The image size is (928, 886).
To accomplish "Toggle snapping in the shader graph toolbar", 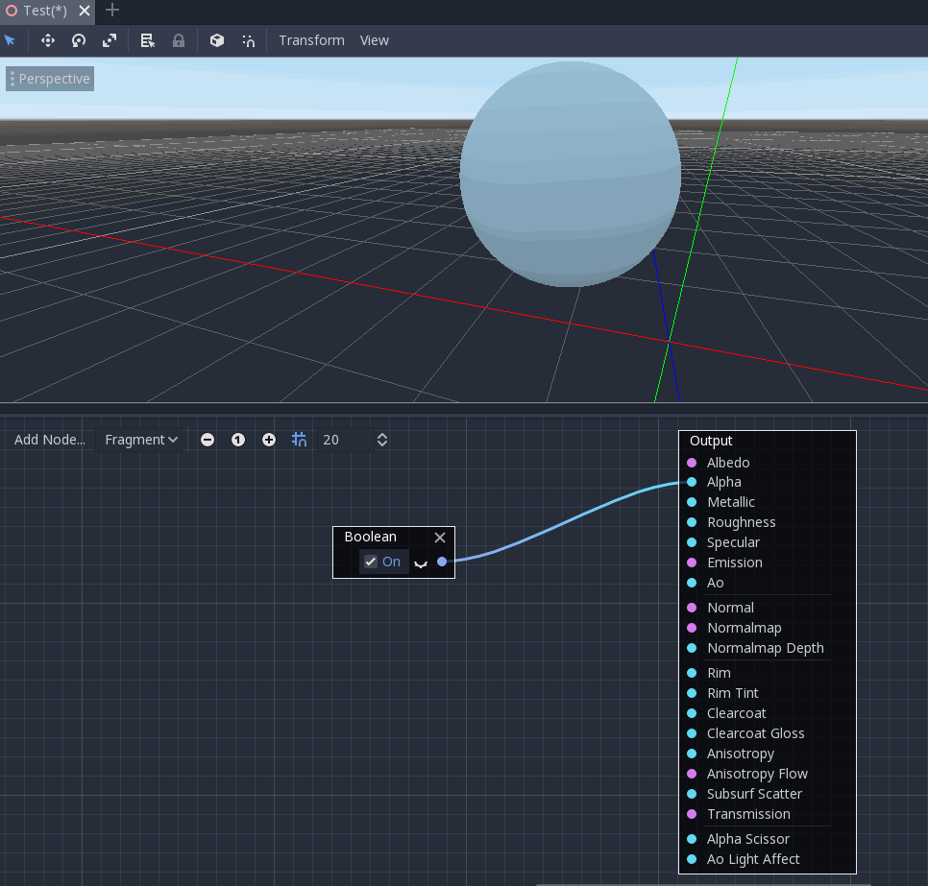I will tap(299, 439).
